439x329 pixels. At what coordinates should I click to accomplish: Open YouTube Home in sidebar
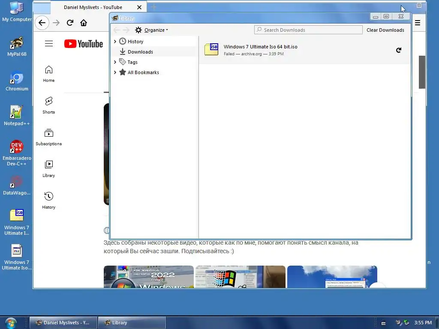49,74
